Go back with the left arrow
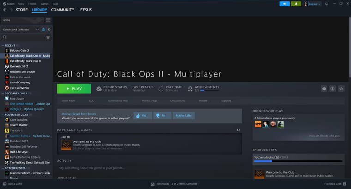351x189 pixels. 5,10
